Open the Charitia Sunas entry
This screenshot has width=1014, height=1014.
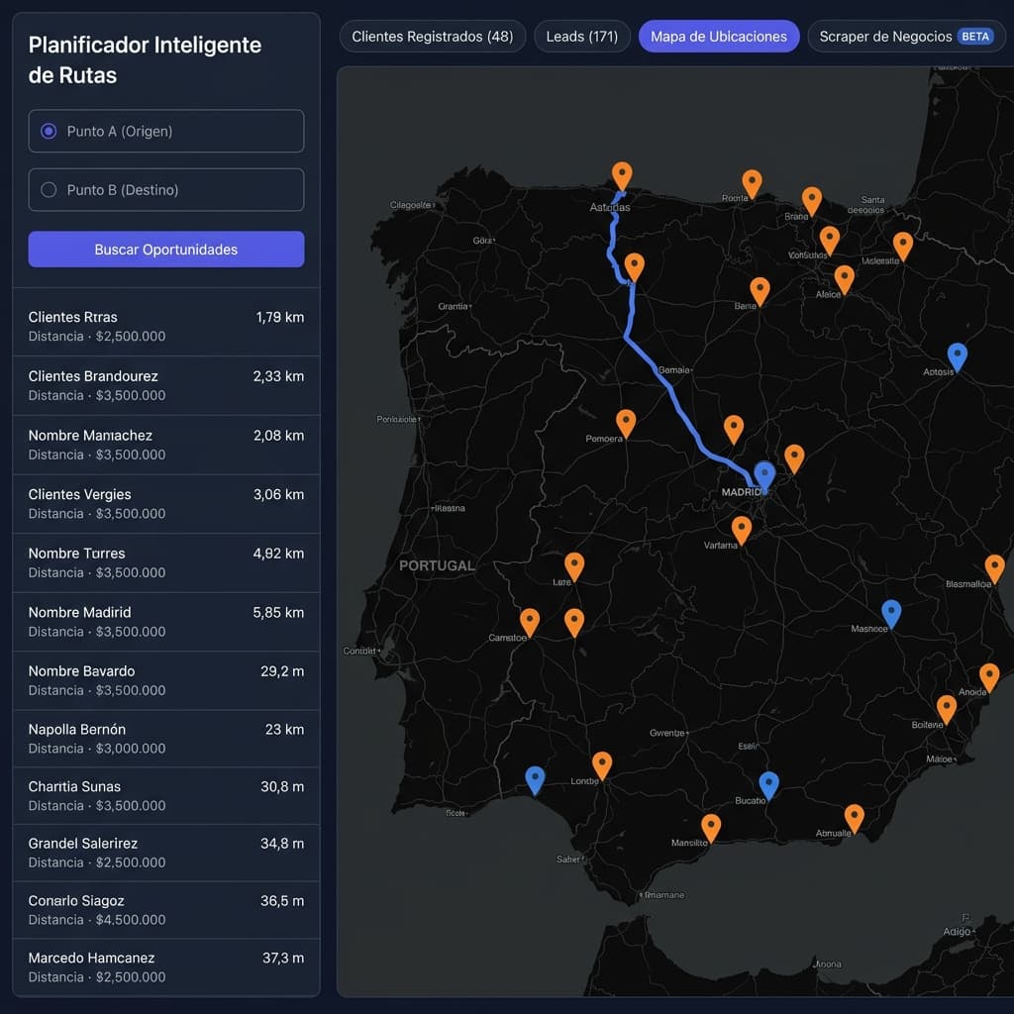[x=166, y=795]
